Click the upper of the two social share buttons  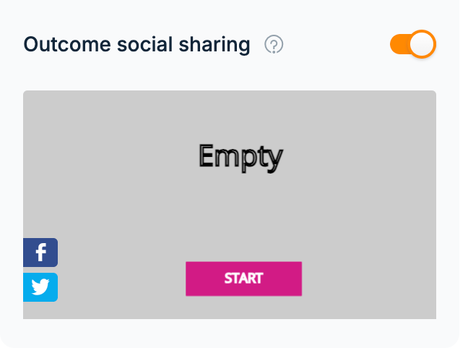click(x=40, y=253)
